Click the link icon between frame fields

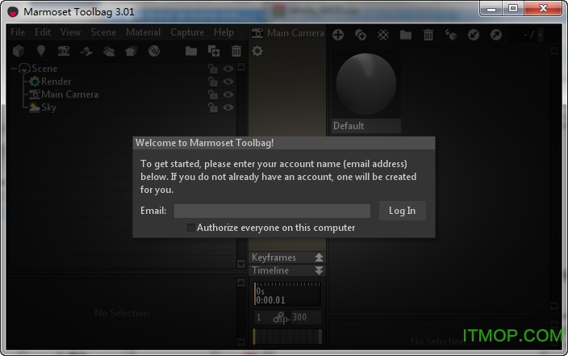point(278,317)
